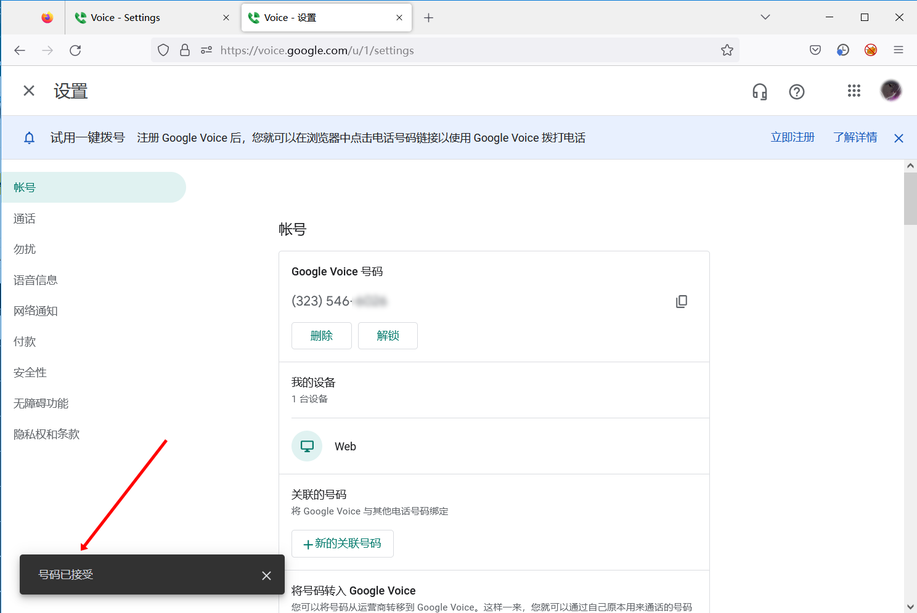Open a new browser tab with plus
The height and width of the screenshot is (613, 917).
pyautogui.click(x=429, y=18)
